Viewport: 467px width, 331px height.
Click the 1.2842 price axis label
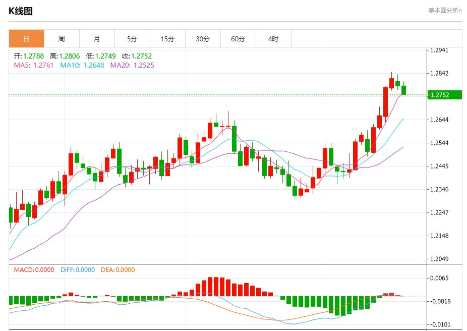[439, 73]
